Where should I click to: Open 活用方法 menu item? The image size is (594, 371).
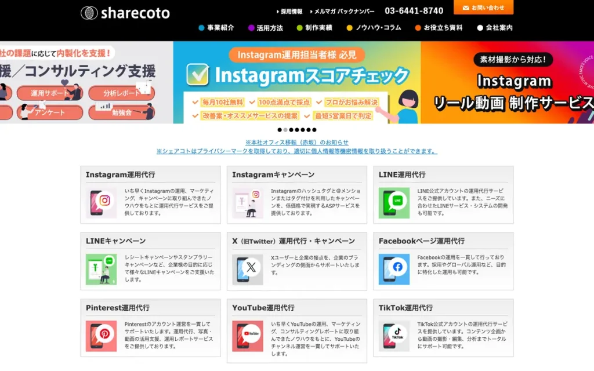pos(266,28)
